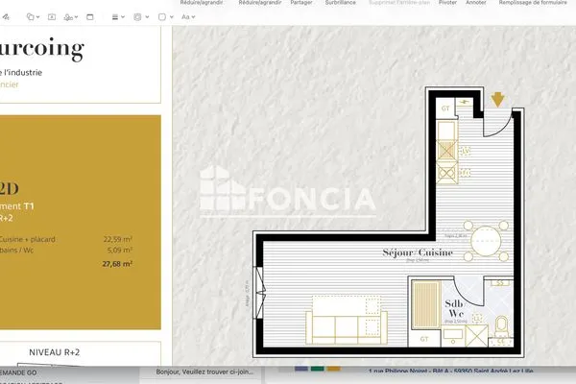Open the line thickness style dropdown
This screenshot has height=384, width=576.
118,17
